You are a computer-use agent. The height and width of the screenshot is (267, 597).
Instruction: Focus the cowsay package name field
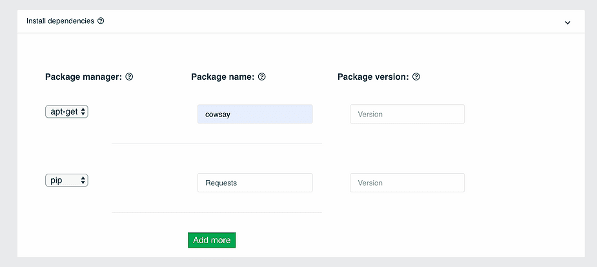click(255, 114)
